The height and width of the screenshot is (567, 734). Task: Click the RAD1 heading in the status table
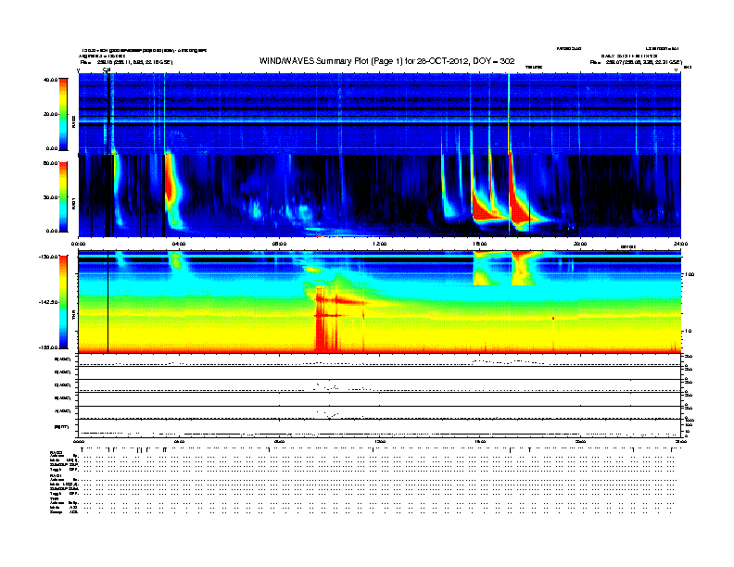57,475
